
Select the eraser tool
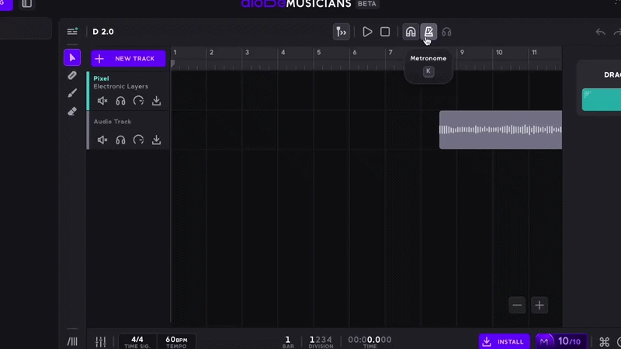coord(72,111)
